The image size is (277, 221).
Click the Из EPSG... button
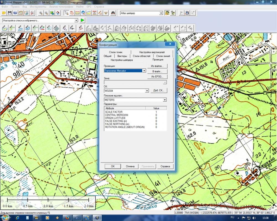pyautogui.click(x=158, y=77)
